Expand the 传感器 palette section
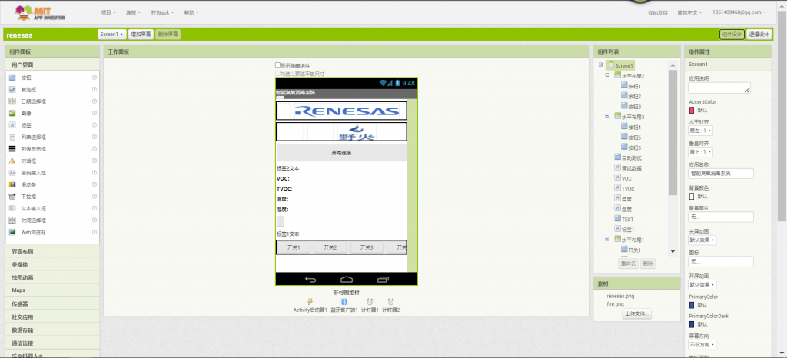The width and height of the screenshot is (787, 358). pyautogui.click(x=23, y=303)
